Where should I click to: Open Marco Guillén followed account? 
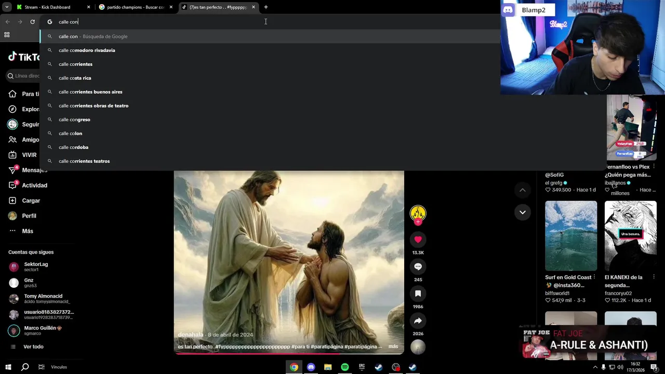coord(42,330)
